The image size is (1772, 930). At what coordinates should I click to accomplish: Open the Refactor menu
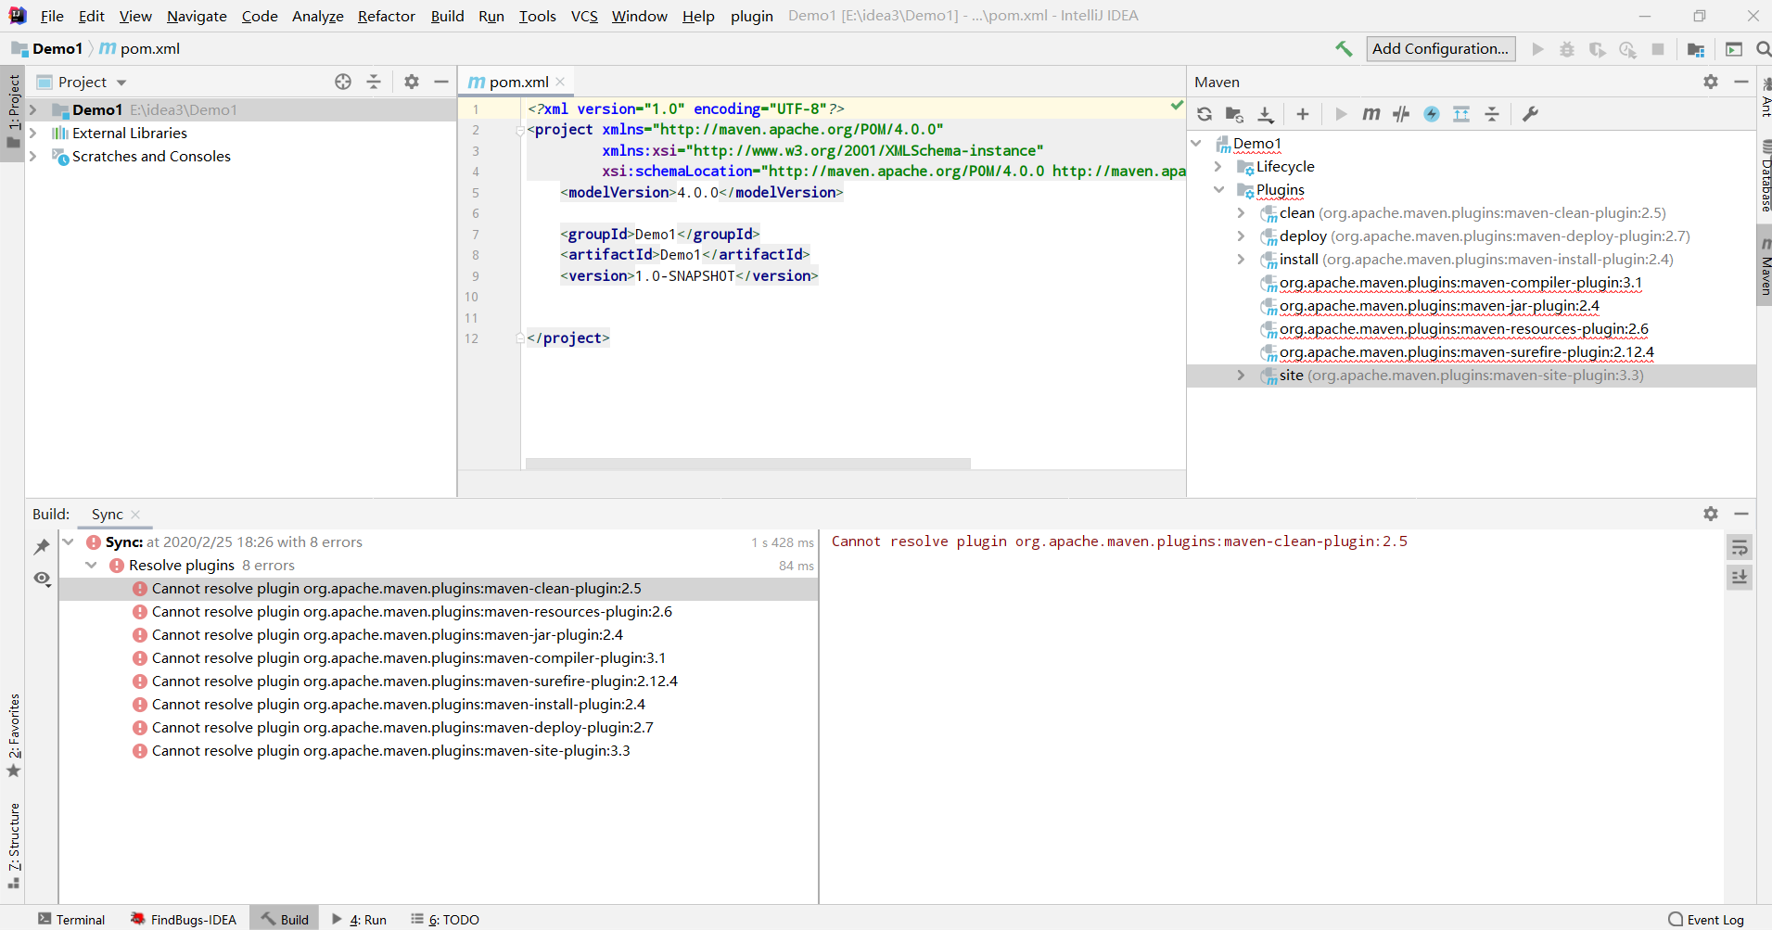[387, 16]
